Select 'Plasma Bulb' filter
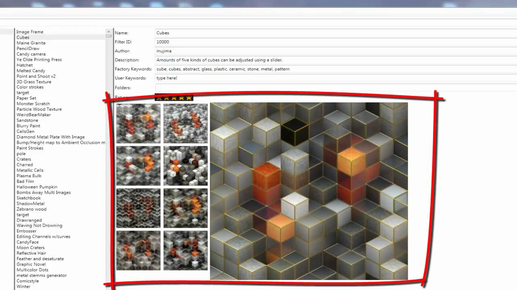The height and width of the screenshot is (290, 517). pyautogui.click(x=29, y=176)
